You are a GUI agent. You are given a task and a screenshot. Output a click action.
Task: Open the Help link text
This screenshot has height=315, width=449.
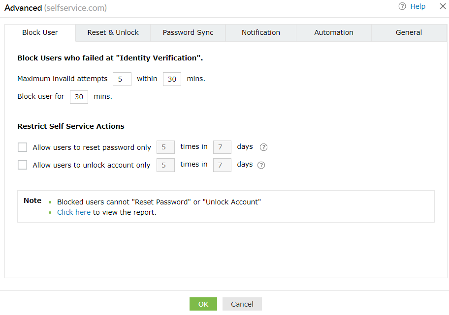click(x=417, y=6)
